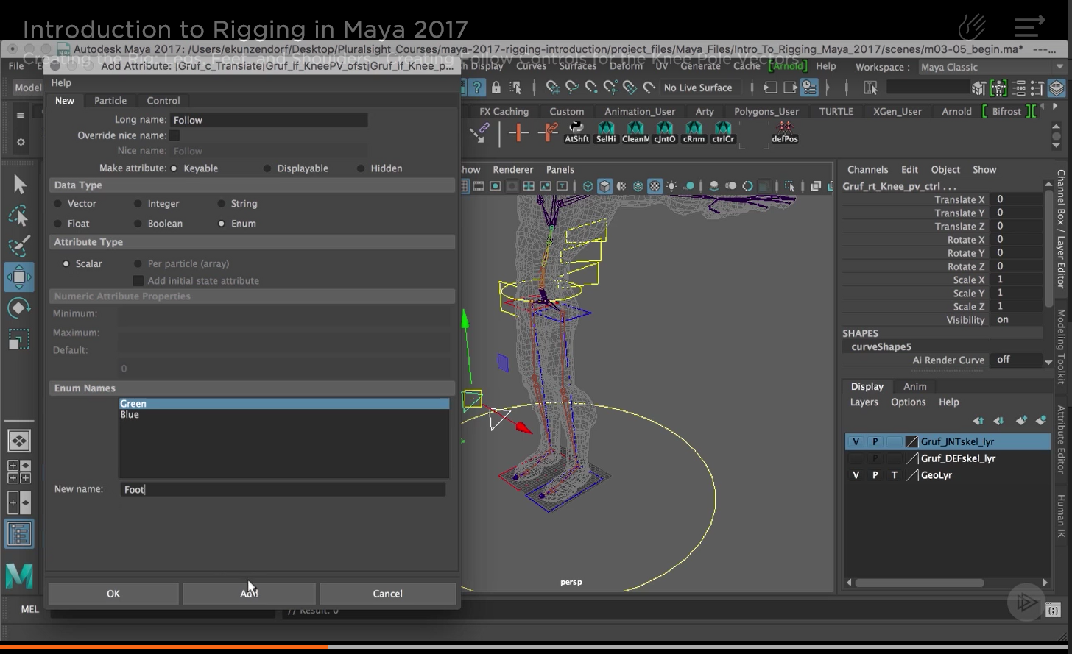The image size is (1072, 654).
Task: Run the defPos shelf button
Action: (785, 132)
